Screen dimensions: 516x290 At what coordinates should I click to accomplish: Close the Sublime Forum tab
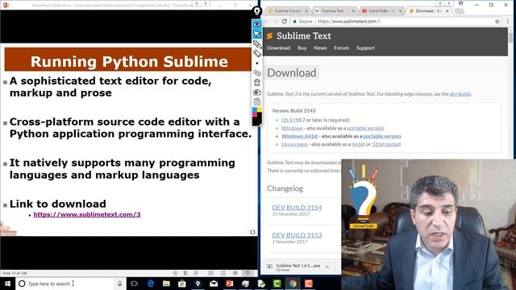306,10
